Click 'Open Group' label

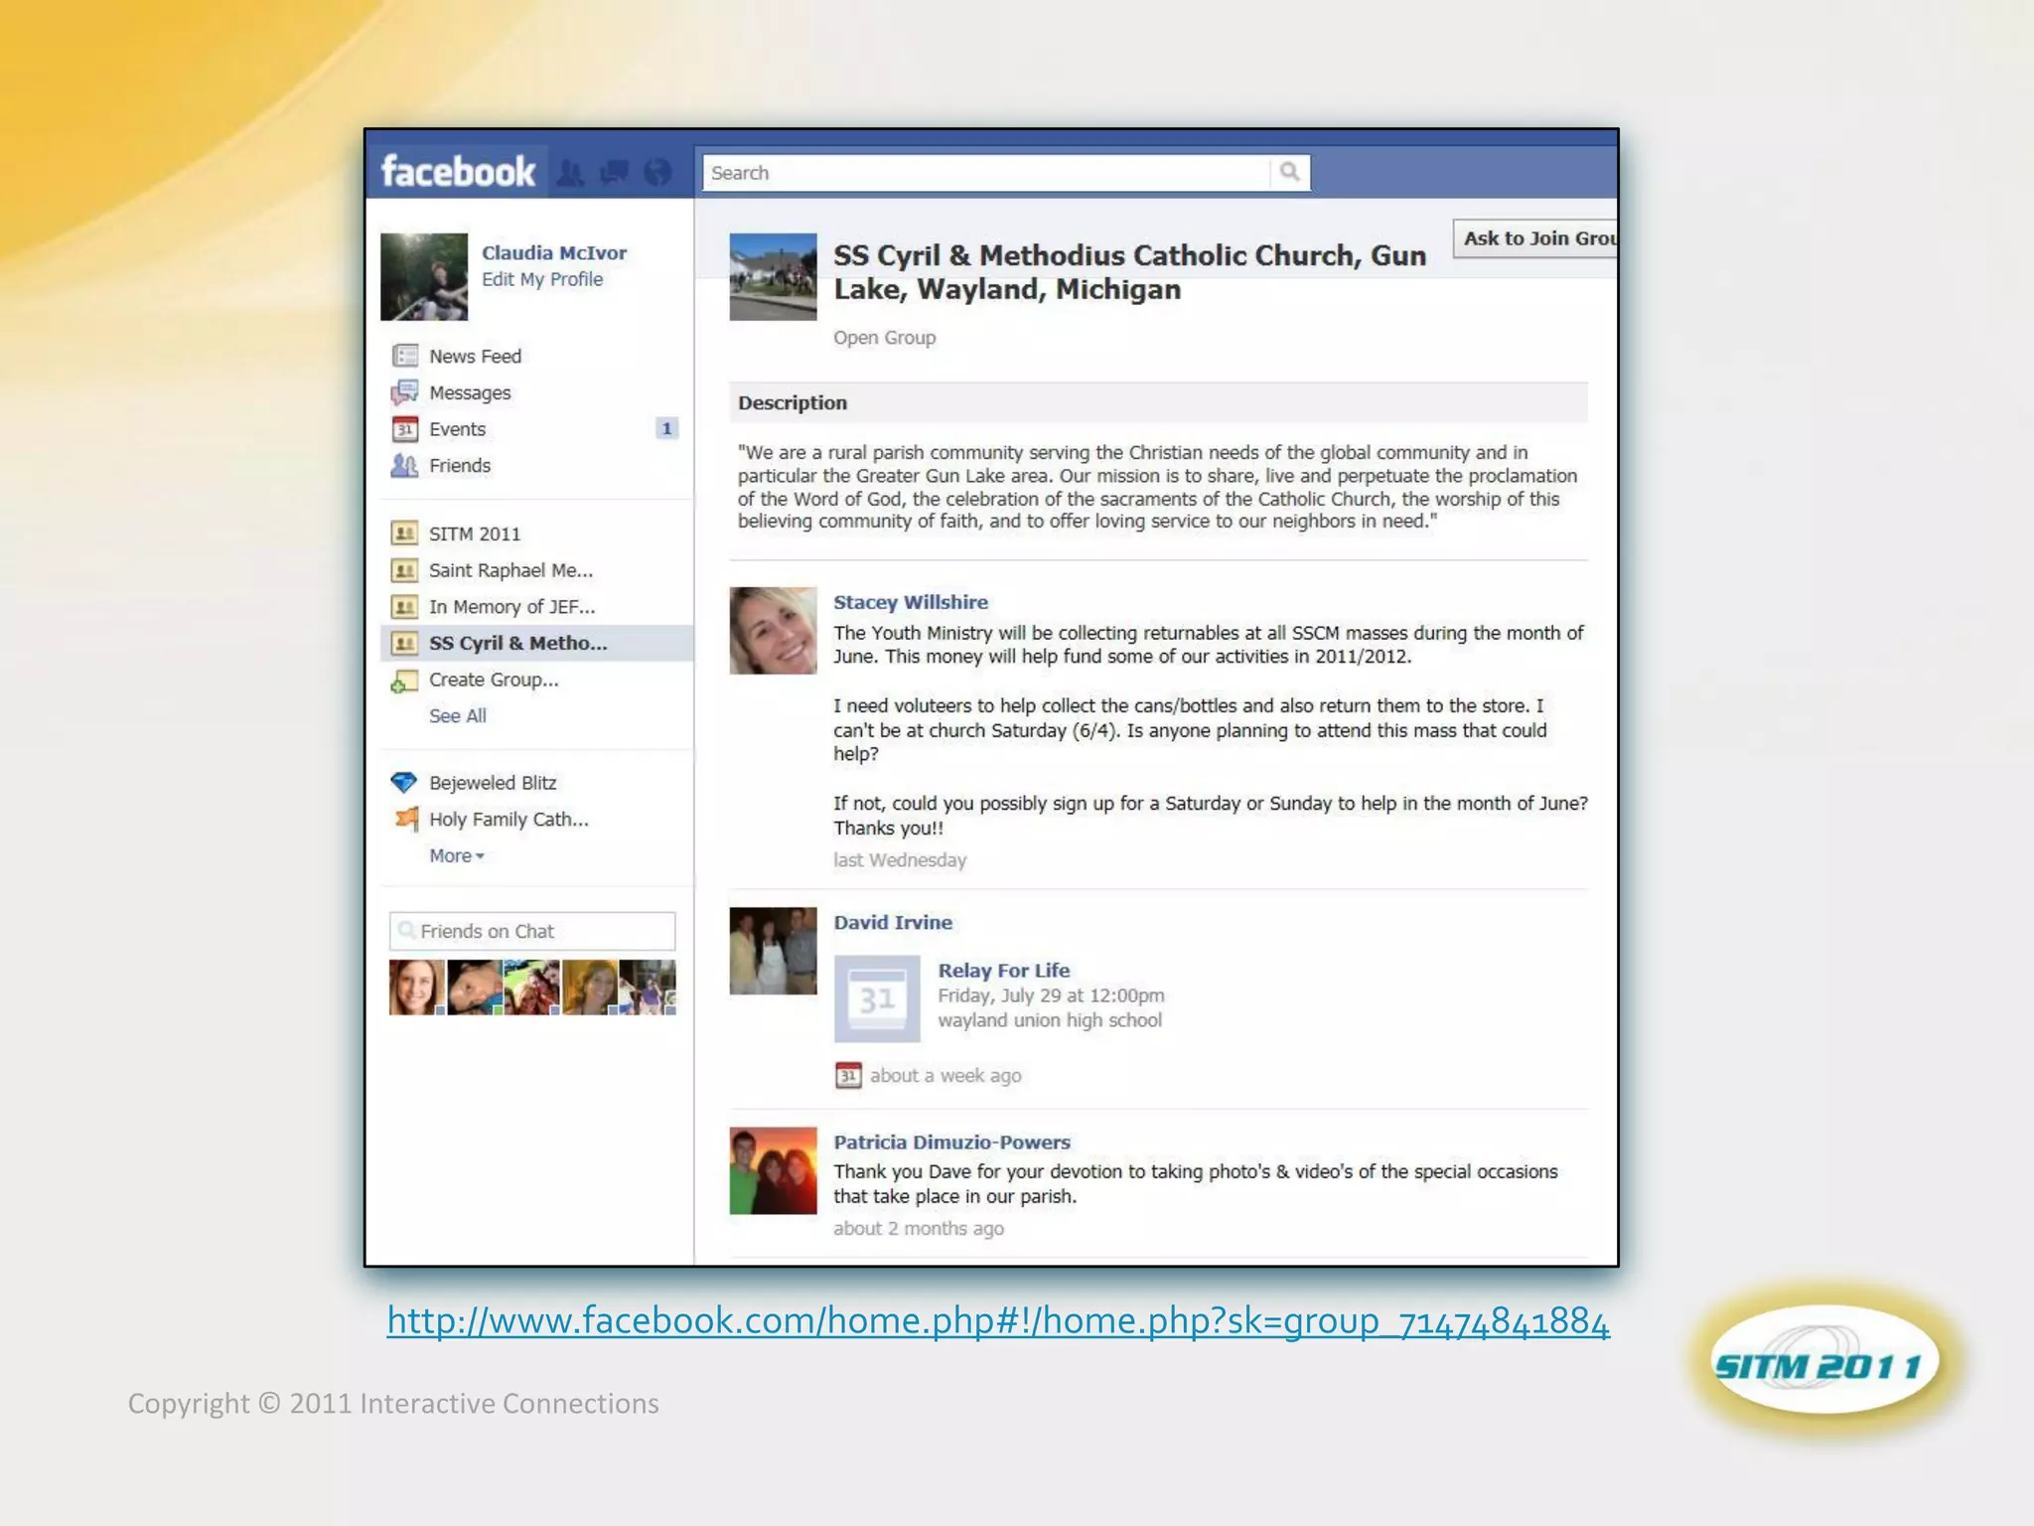click(x=884, y=338)
